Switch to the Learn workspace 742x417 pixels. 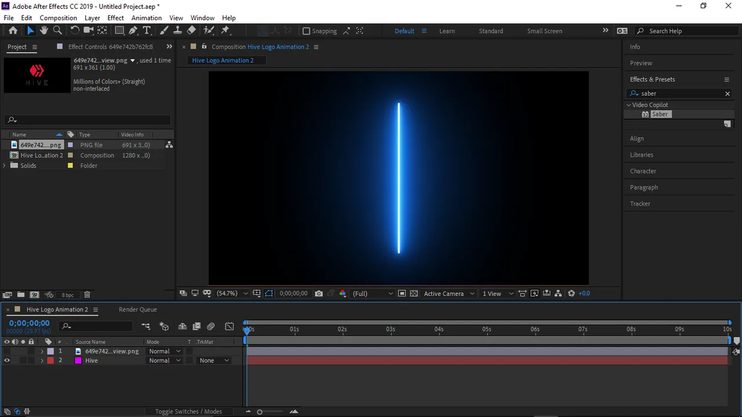point(447,31)
